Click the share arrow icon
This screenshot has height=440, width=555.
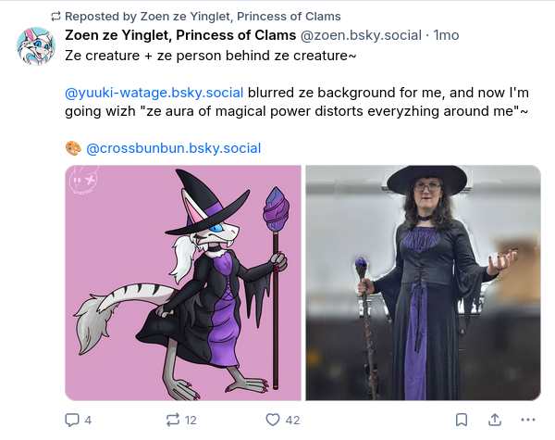tap(495, 420)
